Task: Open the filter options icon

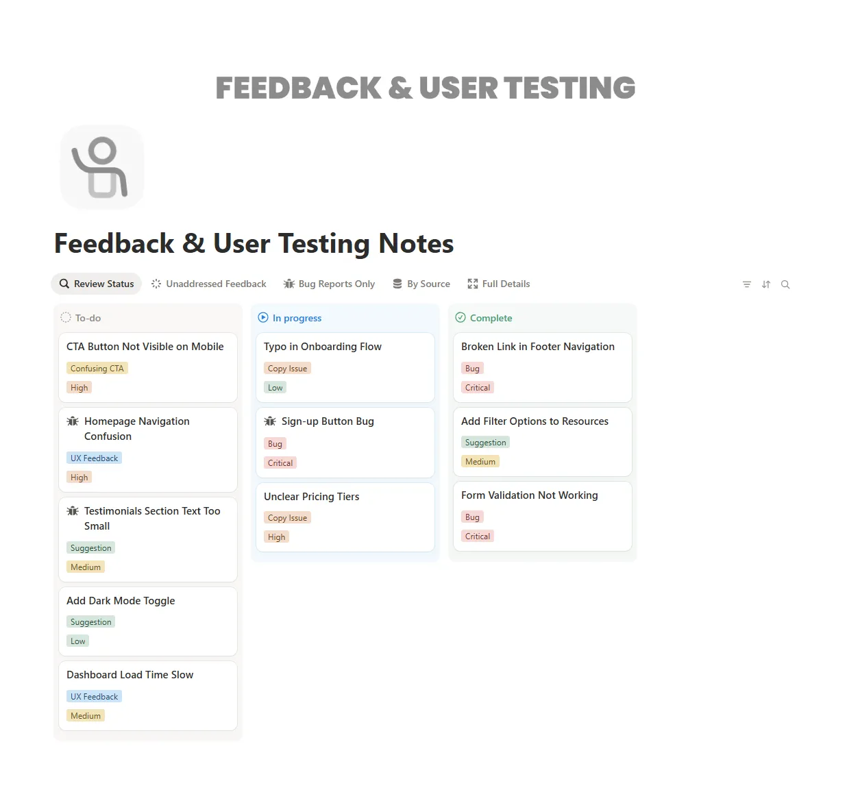Action: point(746,284)
